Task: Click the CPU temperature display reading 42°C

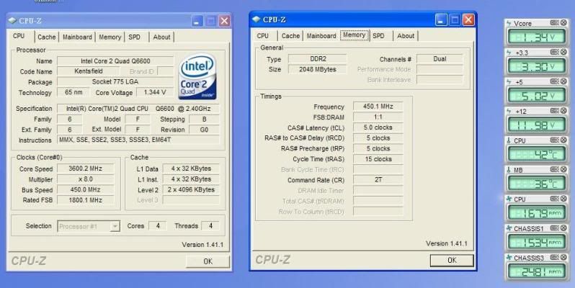Action: (x=536, y=153)
